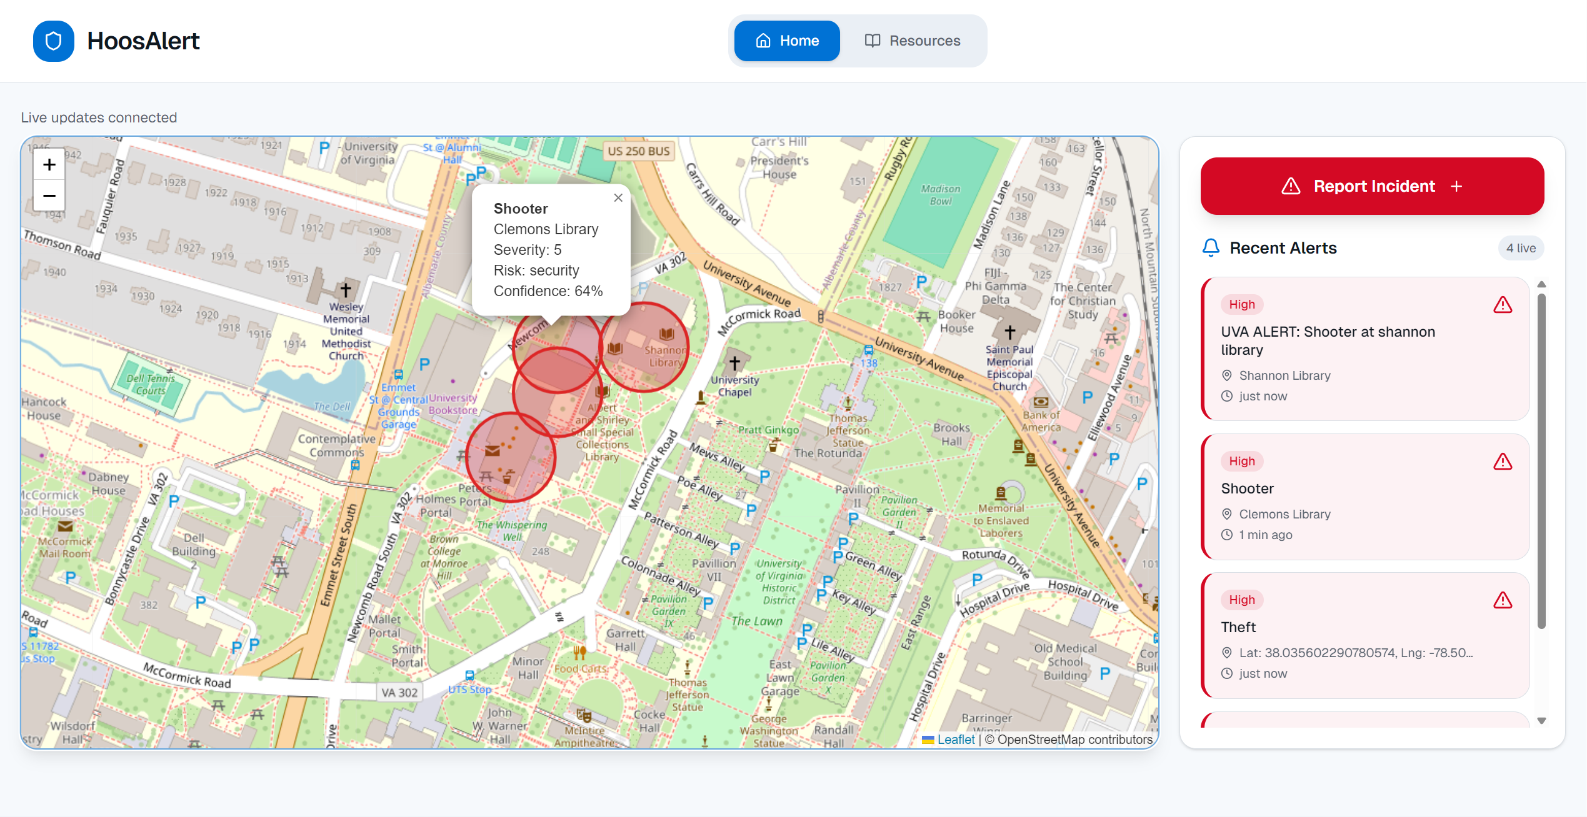Viewport: 1587px width, 817px height.
Task: Click warning triangle on Theft alert
Action: tap(1502, 600)
